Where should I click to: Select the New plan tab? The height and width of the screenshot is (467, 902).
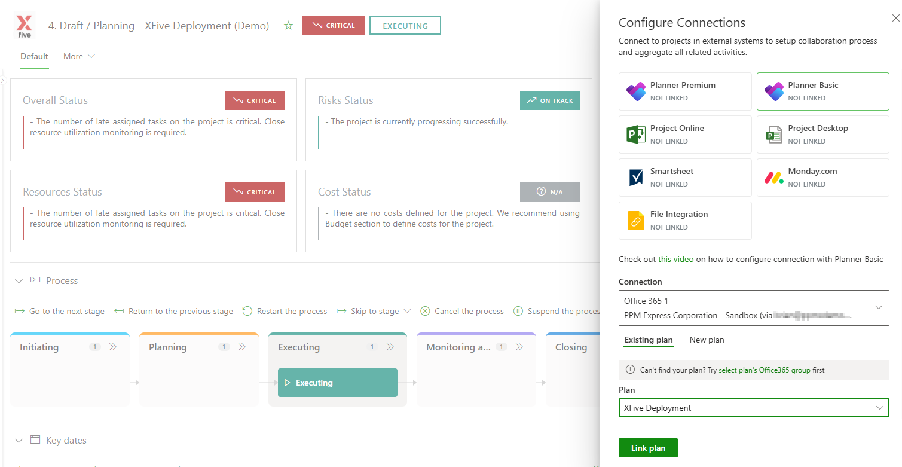tap(707, 340)
